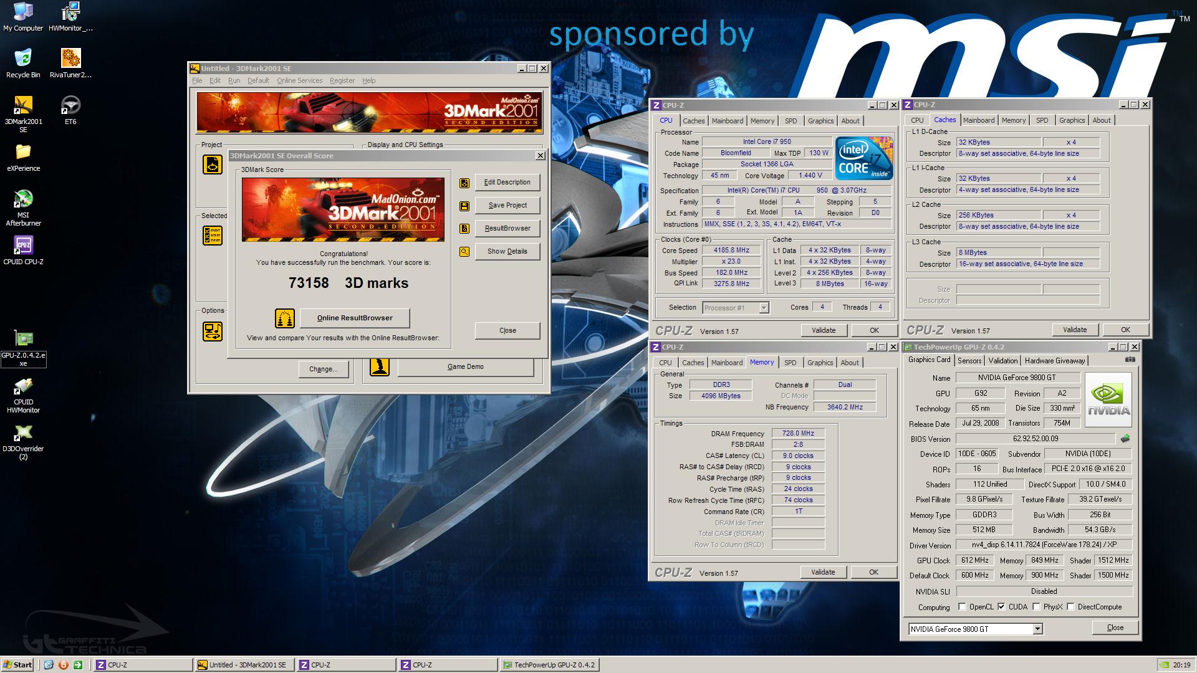
Task: Click the Edit Description notepad icon
Action: tap(464, 183)
